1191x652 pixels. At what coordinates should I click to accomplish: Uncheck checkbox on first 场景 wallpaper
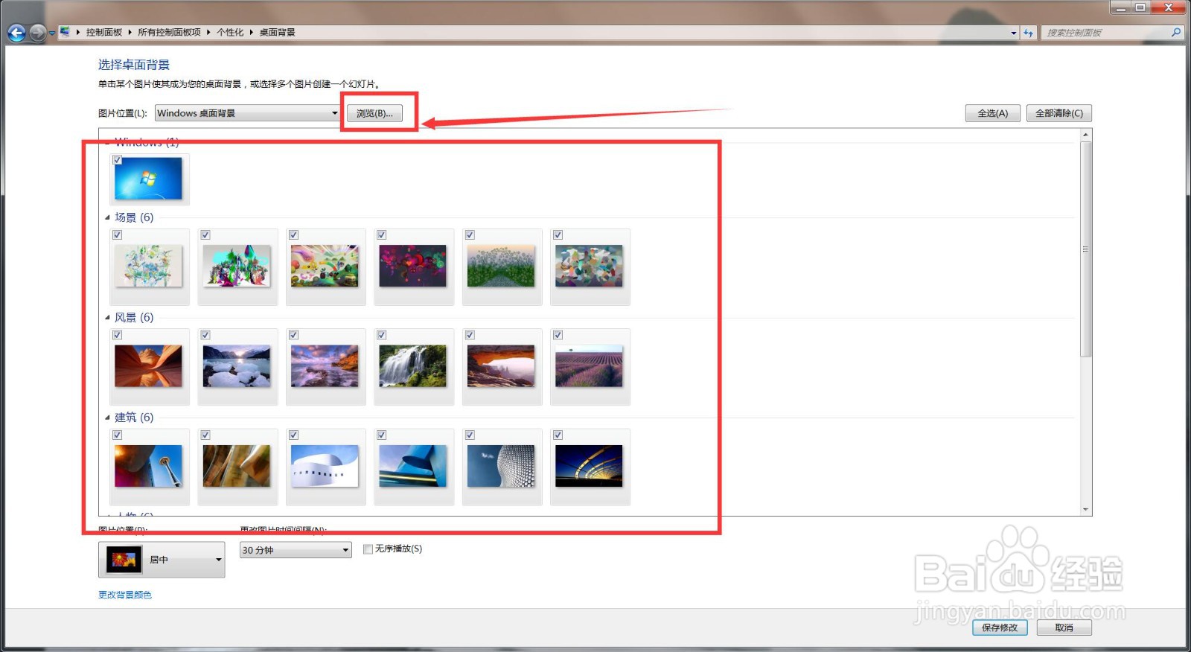pos(117,235)
